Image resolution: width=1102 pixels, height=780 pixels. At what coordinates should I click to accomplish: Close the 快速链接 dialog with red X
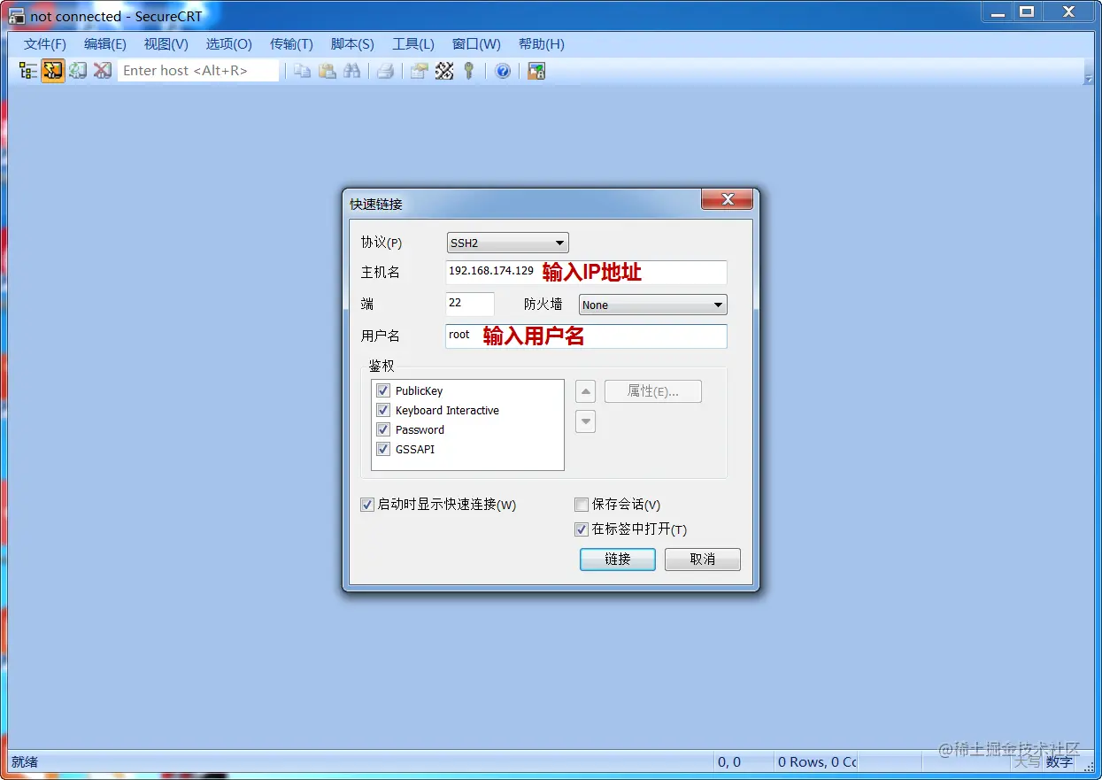(728, 199)
